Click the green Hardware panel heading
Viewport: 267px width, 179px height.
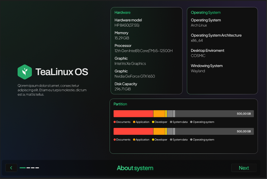coord(122,12)
